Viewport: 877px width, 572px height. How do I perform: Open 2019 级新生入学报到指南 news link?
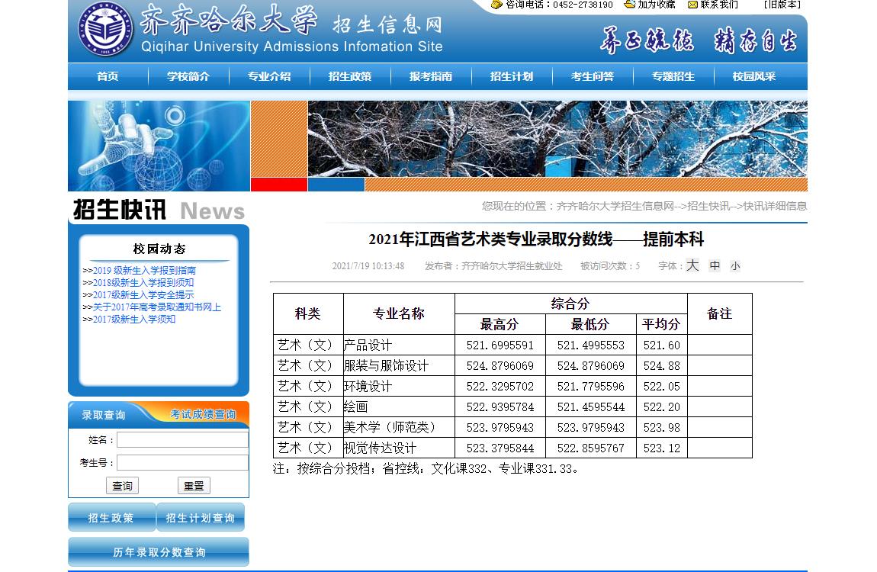(144, 270)
